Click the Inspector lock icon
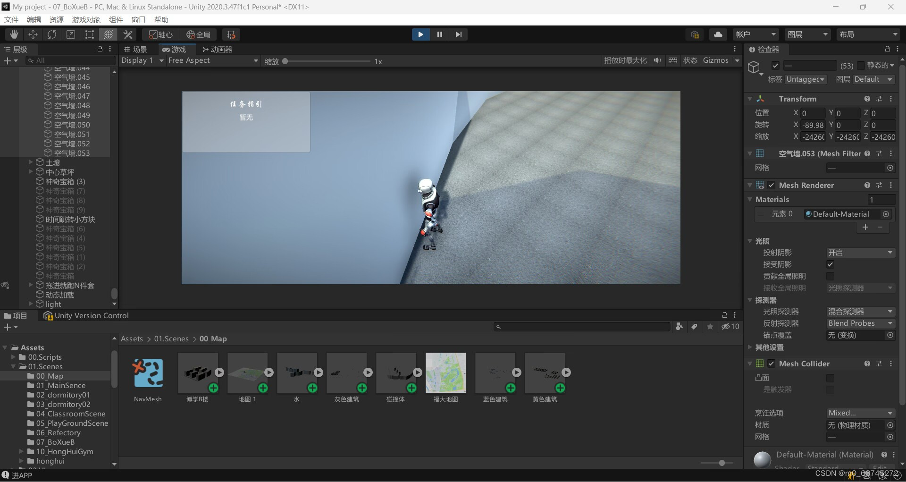 tap(887, 49)
